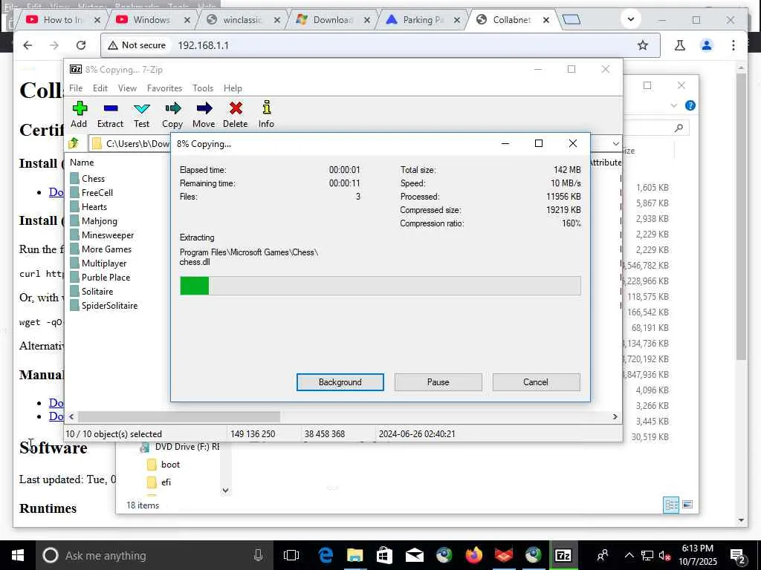Switch Explorer to details view icon

(x=672, y=505)
